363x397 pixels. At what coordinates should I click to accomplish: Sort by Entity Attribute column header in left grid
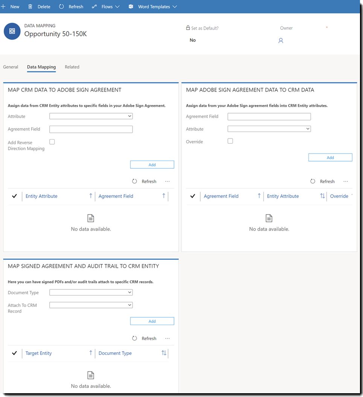[41, 196]
